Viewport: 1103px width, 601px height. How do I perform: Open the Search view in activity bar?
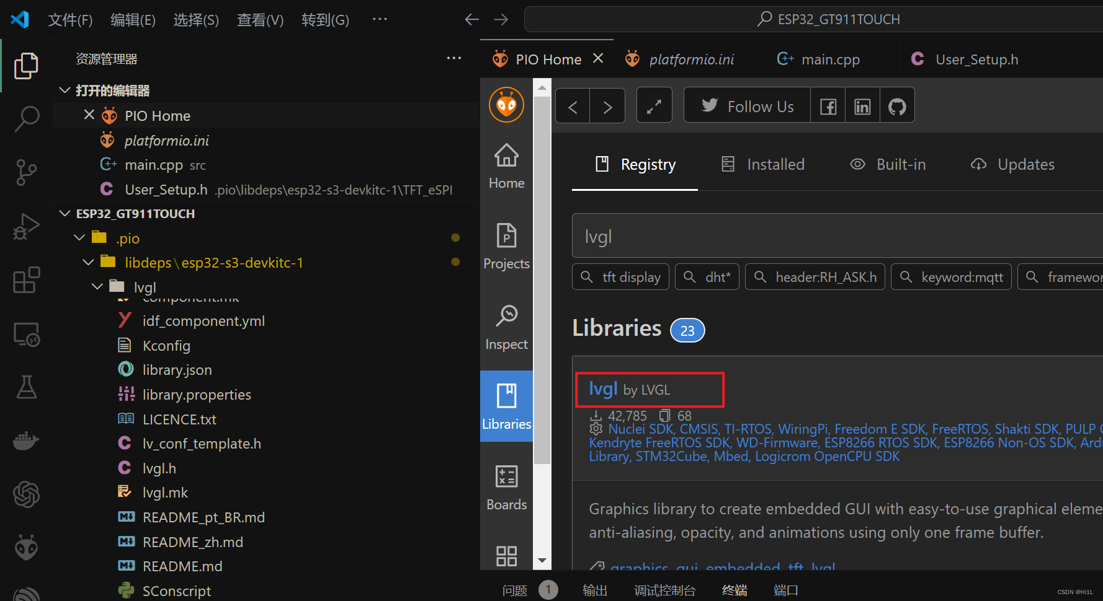click(26, 118)
